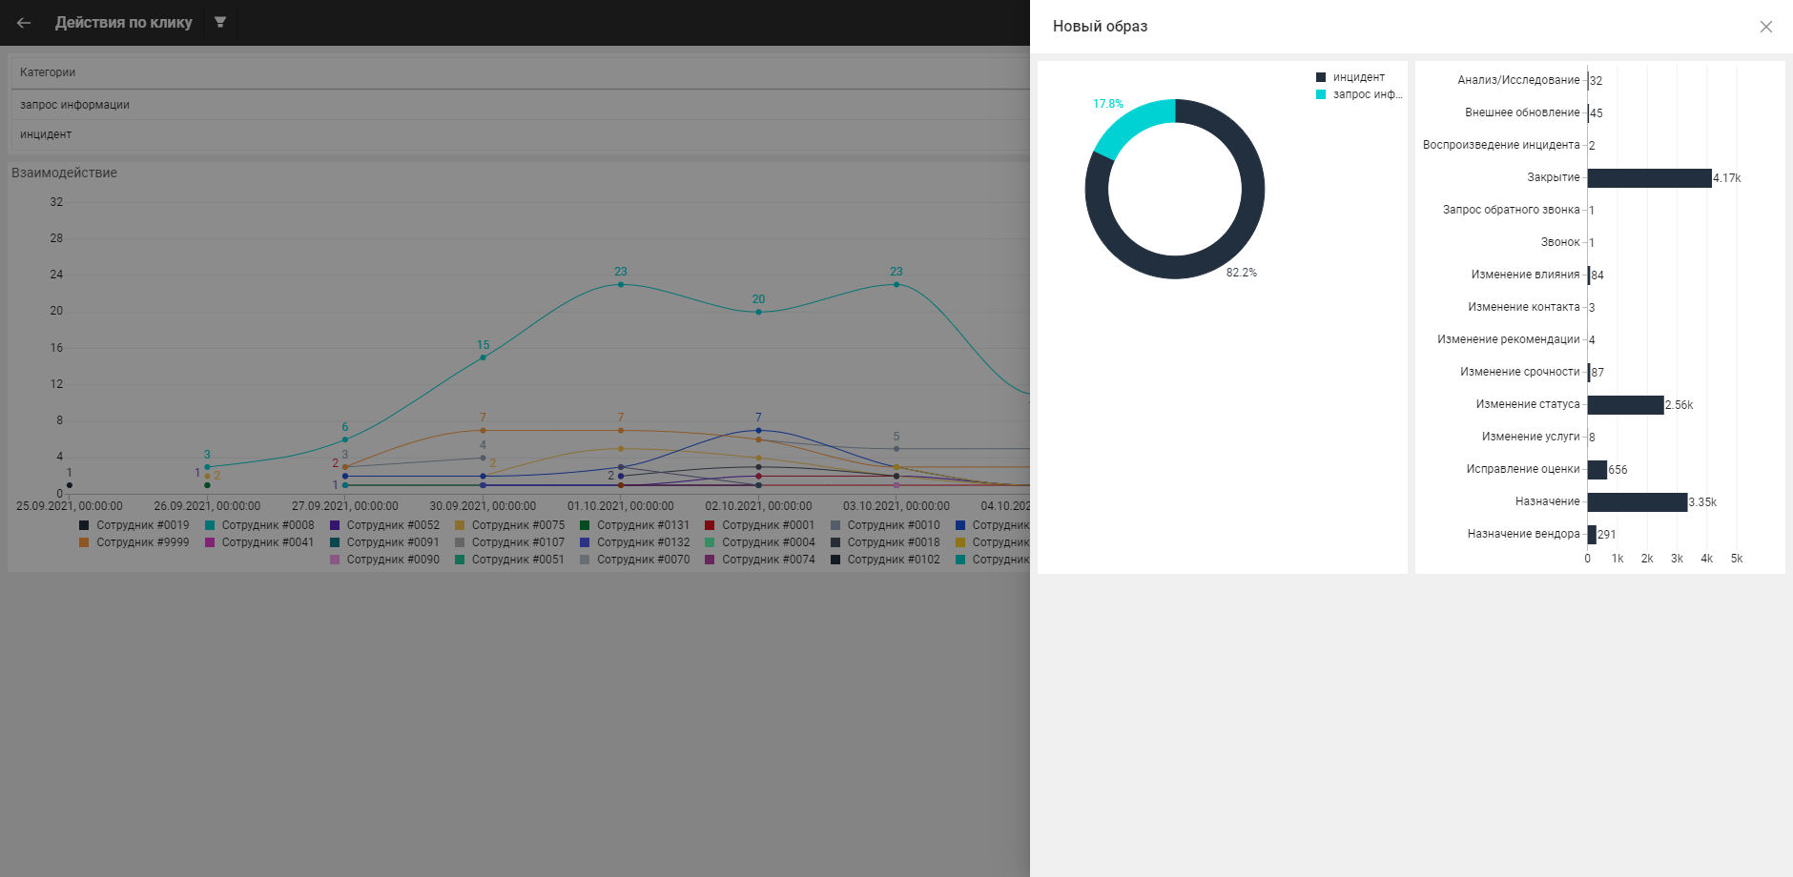Click the Категории column header

click(x=48, y=72)
